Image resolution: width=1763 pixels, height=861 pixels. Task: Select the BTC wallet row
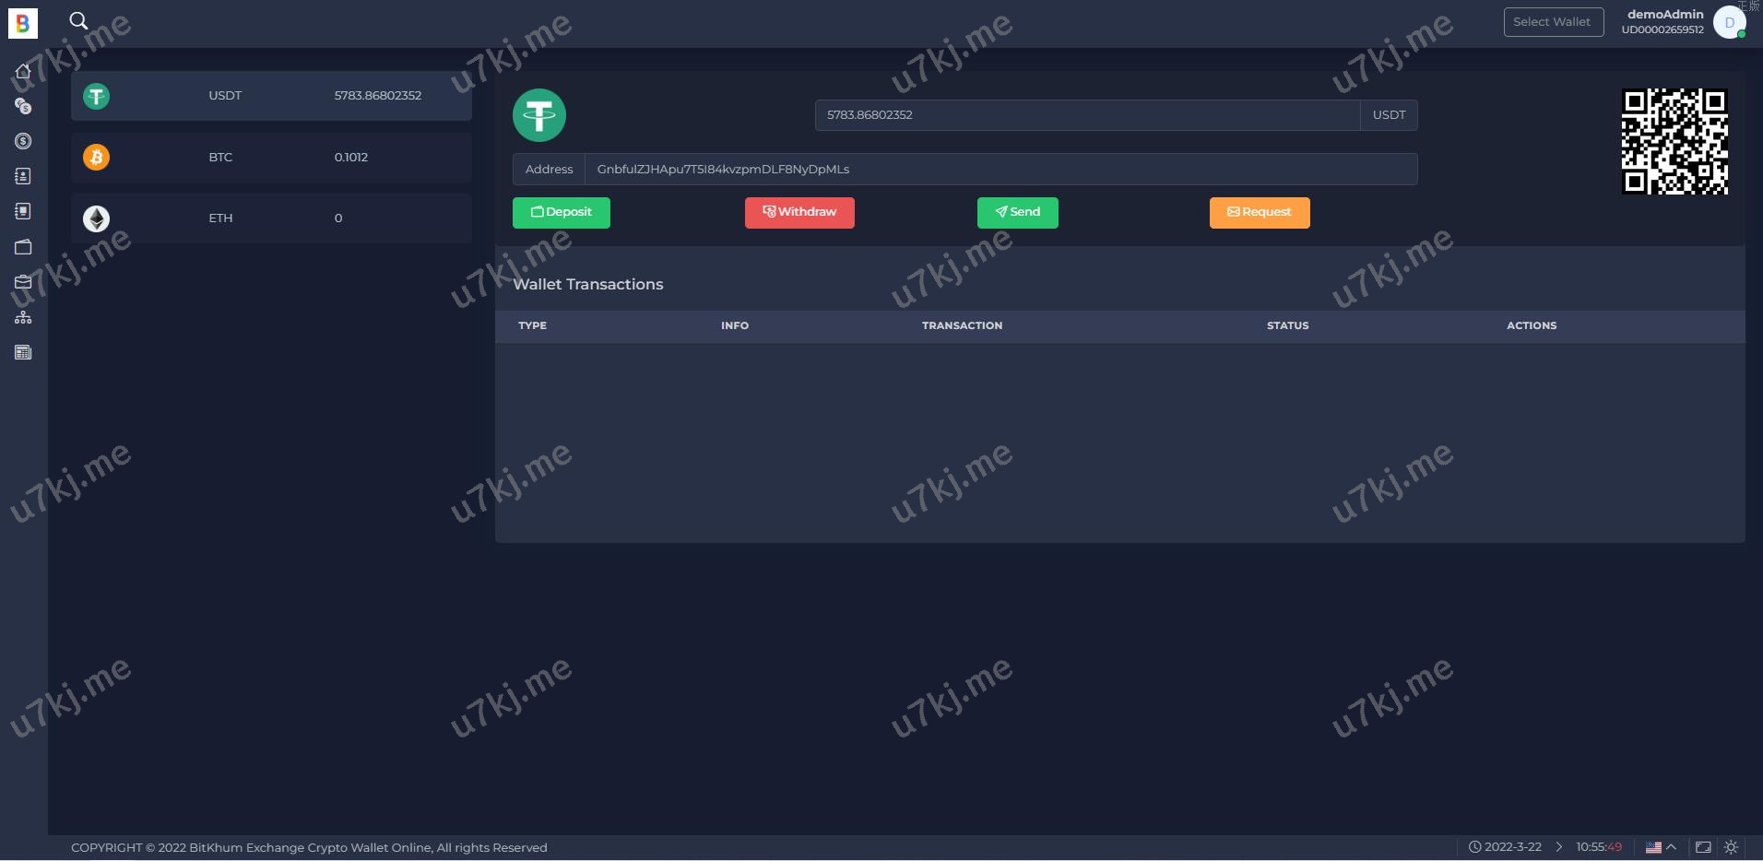(271, 158)
